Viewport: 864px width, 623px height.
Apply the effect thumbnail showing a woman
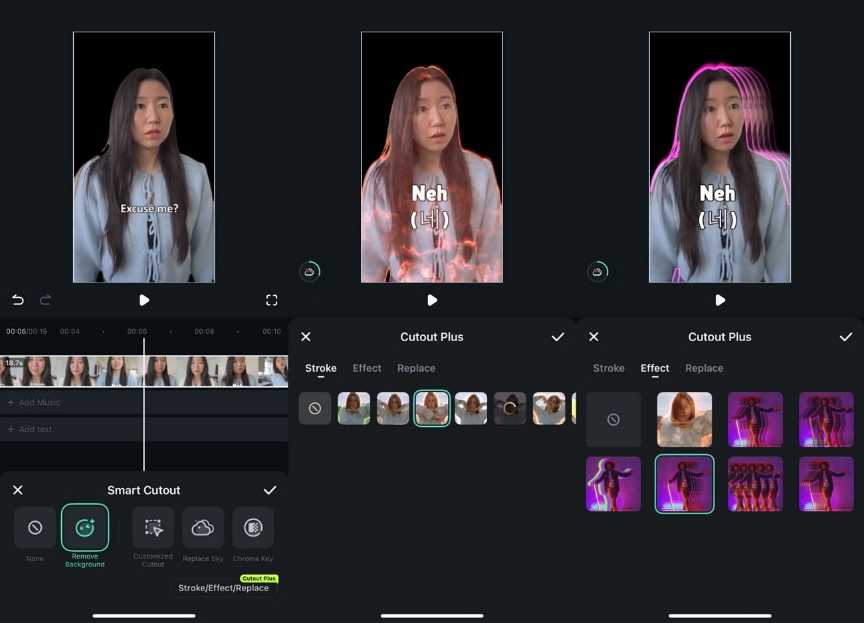(685, 420)
